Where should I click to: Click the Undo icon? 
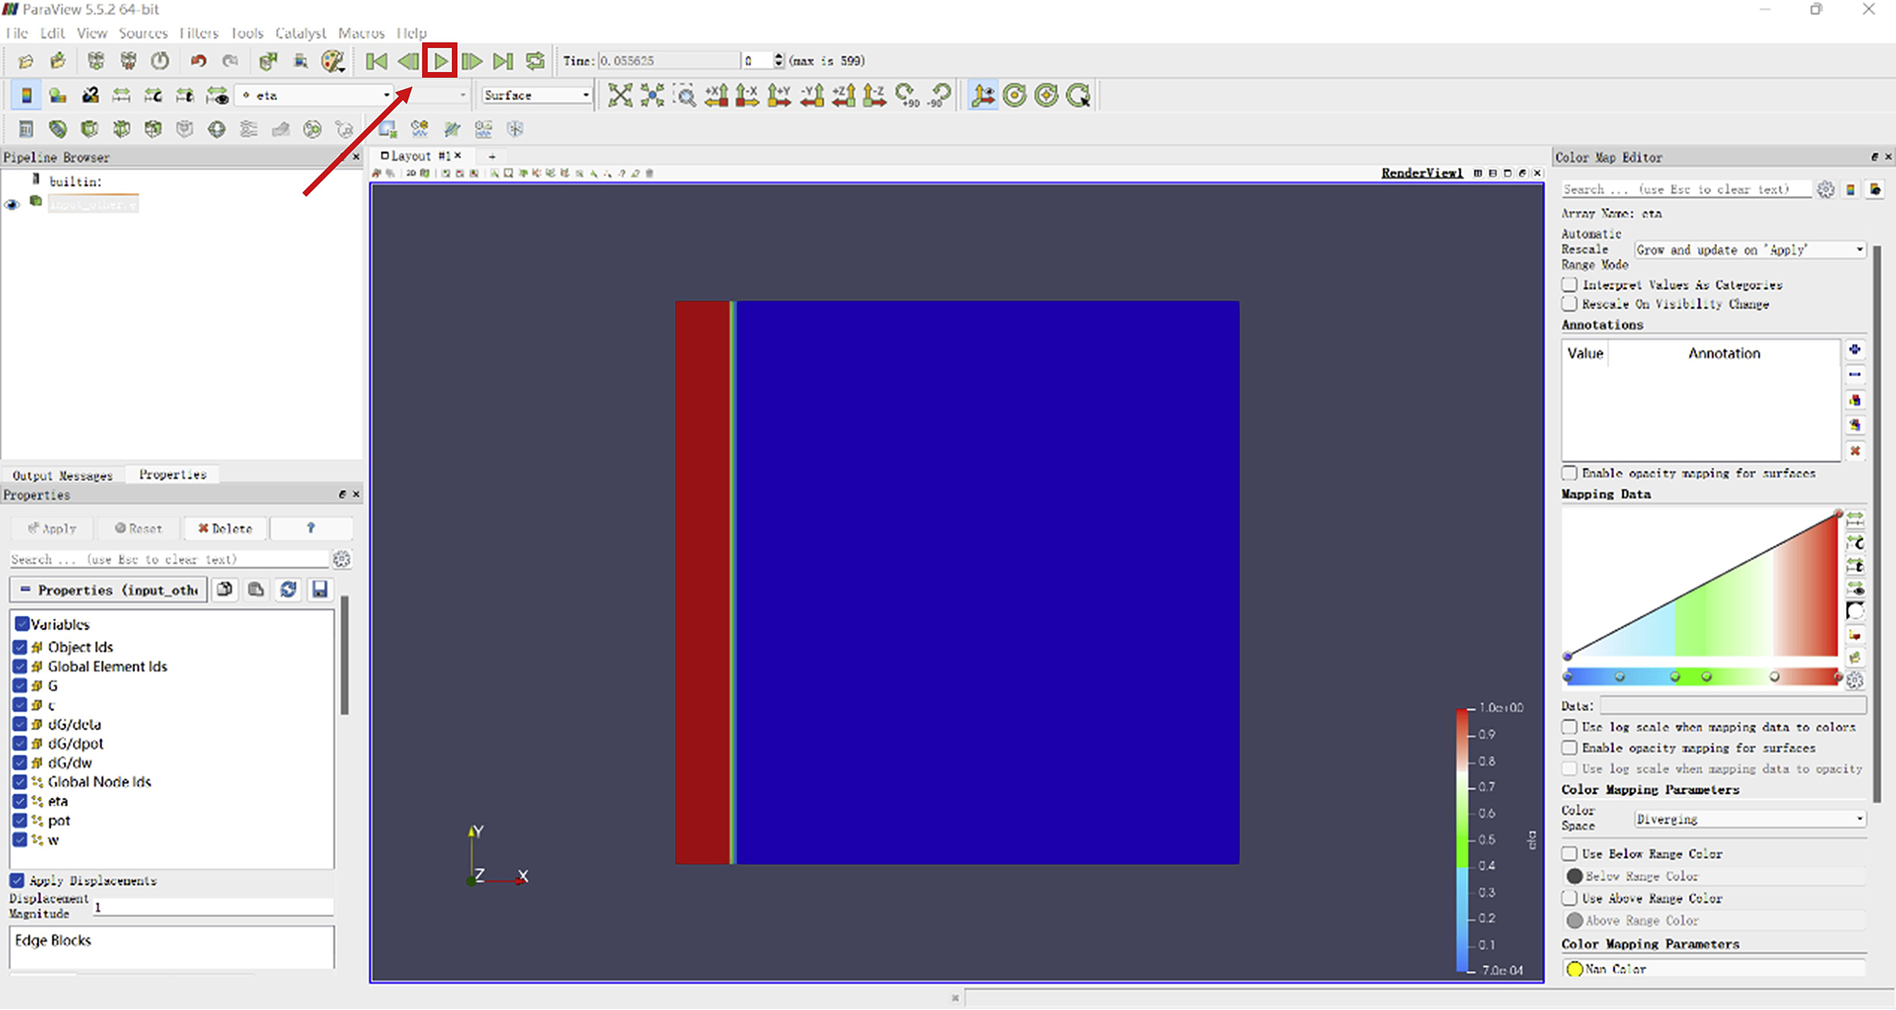198,61
